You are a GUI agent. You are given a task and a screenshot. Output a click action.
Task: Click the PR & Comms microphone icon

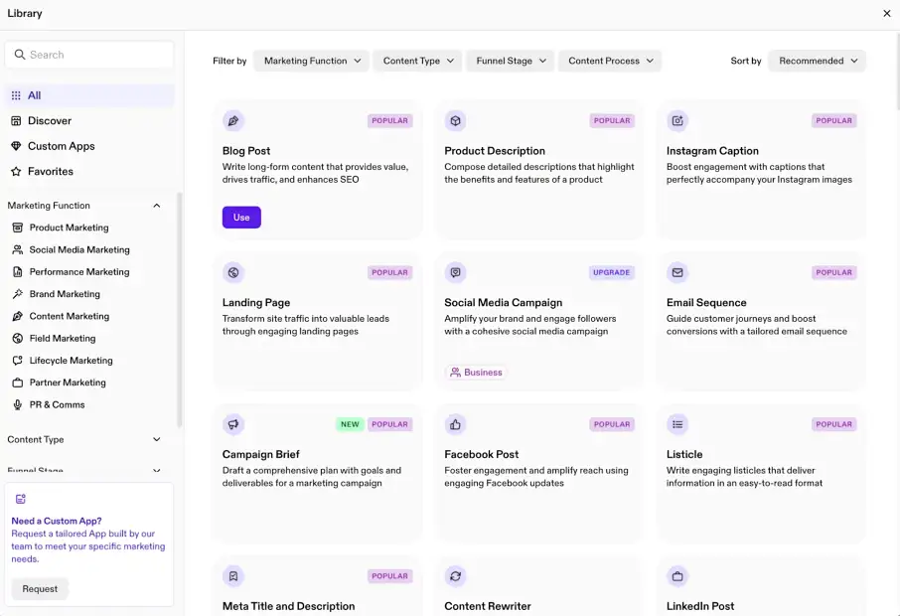point(18,404)
